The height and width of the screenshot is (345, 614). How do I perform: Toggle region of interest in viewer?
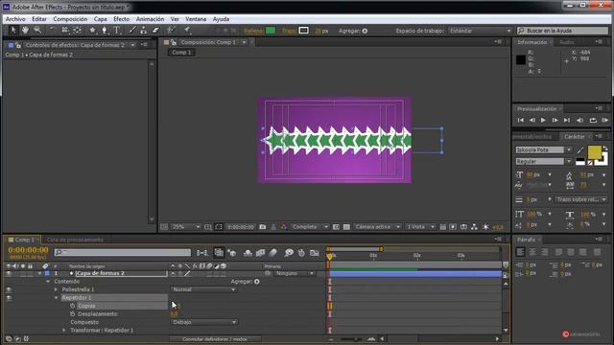[x=336, y=227]
